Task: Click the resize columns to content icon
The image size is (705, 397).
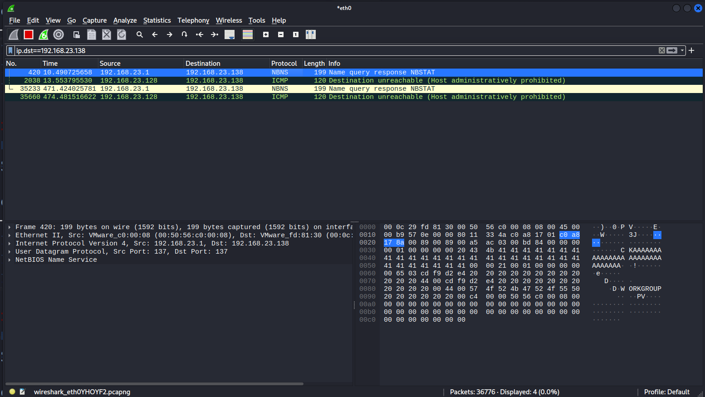Action: (x=311, y=34)
